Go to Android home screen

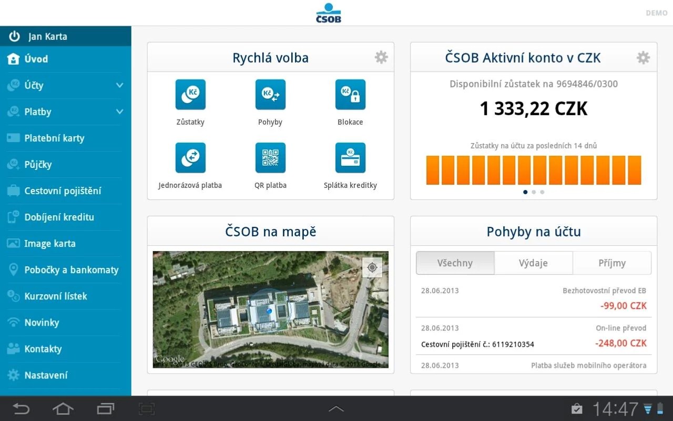click(x=63, y=408)
